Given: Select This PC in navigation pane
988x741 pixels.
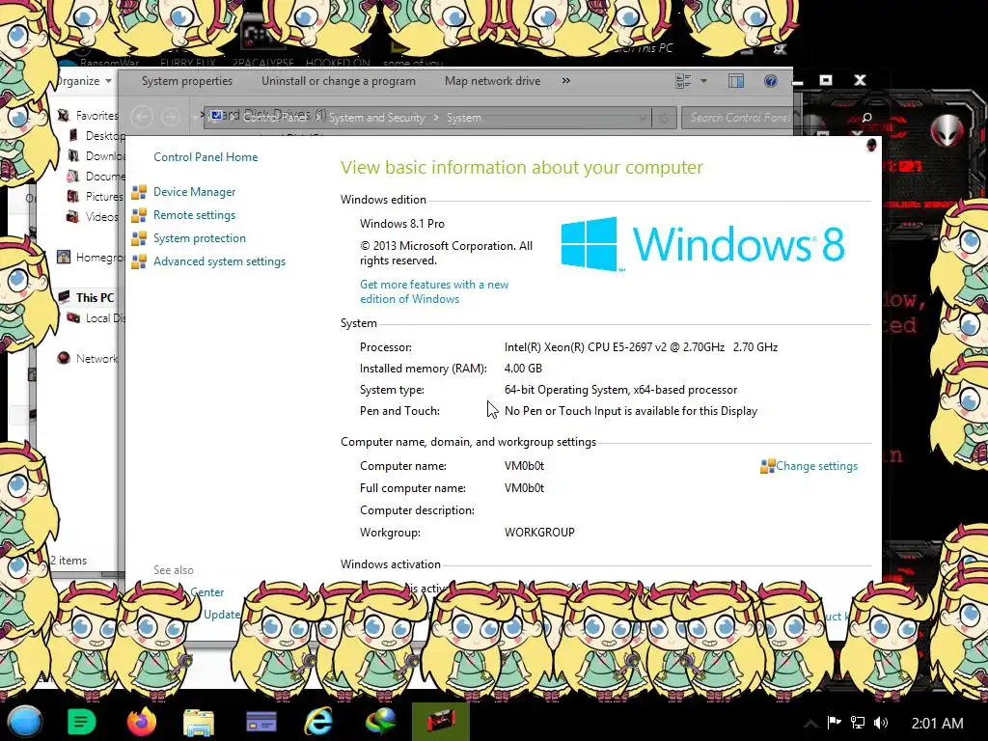Looking at the screenshot, I should coord(96,297).
